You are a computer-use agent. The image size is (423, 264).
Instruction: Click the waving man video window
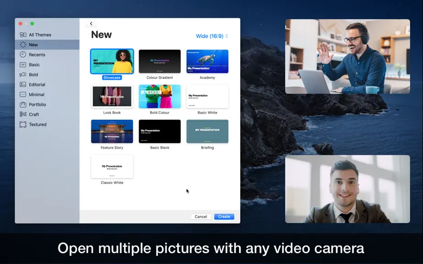347,56
